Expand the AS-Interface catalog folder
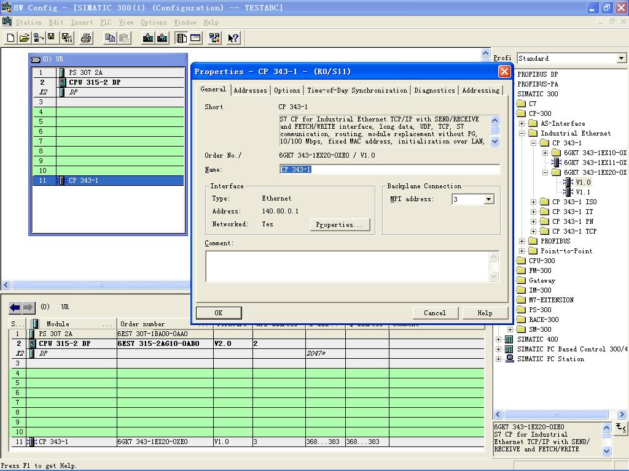 pyautogui.click(x=522, y=123)
